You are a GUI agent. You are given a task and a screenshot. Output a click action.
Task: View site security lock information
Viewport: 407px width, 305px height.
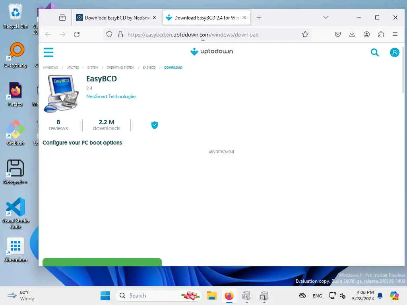[120, 34]
